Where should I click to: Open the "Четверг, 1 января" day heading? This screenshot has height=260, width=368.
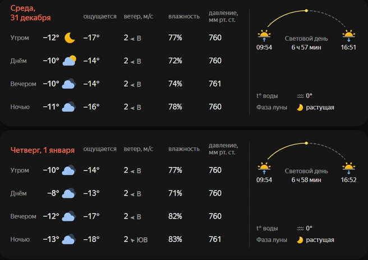pyautogui.click(x=43, y=150)
